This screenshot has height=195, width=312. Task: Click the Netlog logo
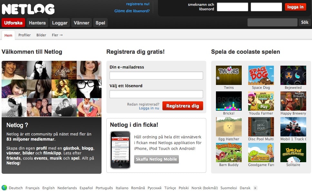tap(28, 9)
